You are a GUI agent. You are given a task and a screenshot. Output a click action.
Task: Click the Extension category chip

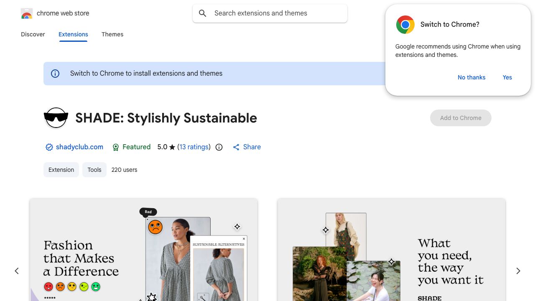point(61,170)
